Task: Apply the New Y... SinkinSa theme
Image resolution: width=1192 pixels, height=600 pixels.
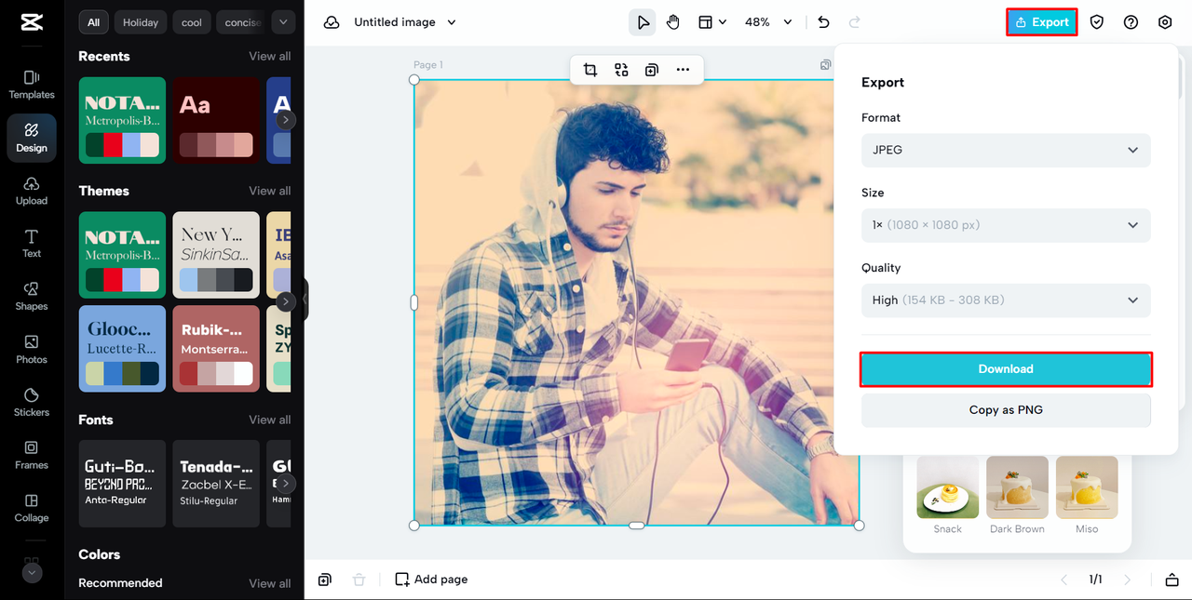Action: point(216,255)
